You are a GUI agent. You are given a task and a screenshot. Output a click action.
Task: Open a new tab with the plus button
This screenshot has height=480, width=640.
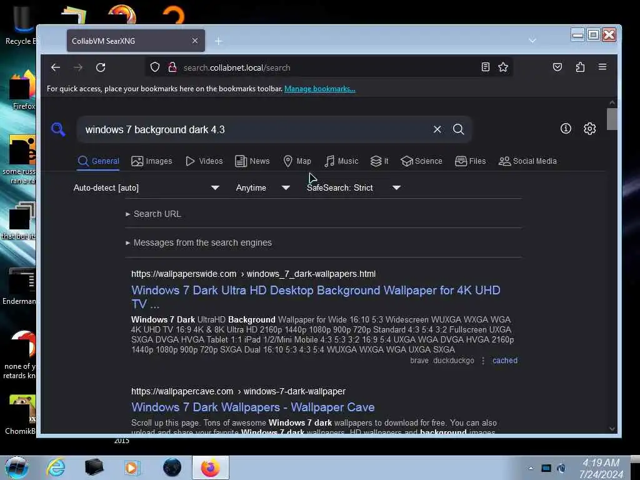coord(218,41)
